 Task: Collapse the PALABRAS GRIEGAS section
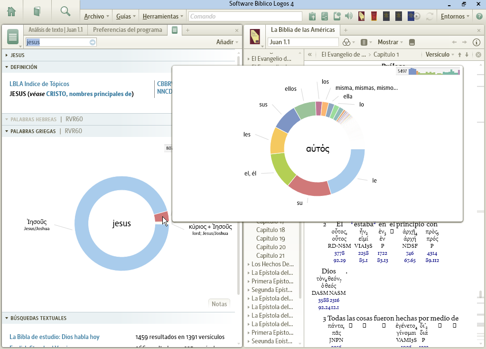tap(7, 131)
